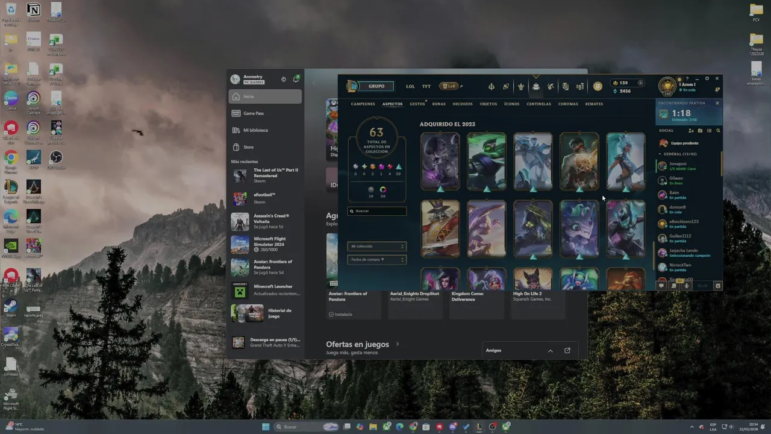This screenshot has width=771, height=434.
Task: Click the League notifications bell icon
Action: click(717, 90)
